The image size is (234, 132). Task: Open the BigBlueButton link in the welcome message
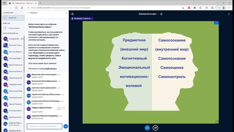coord(51,69)
